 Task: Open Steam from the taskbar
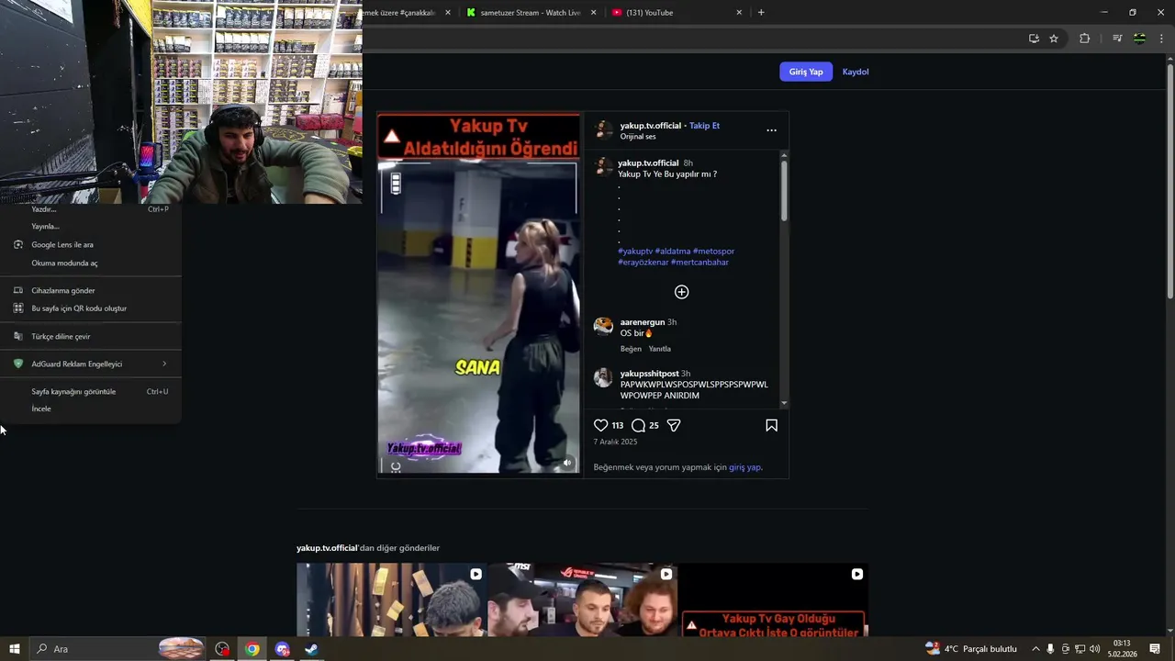coord(311,649)
